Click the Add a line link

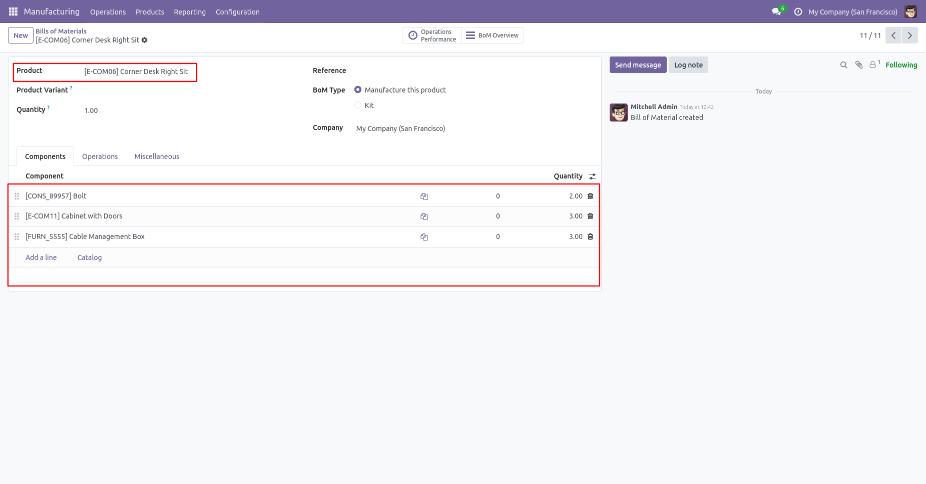[41, 257]
